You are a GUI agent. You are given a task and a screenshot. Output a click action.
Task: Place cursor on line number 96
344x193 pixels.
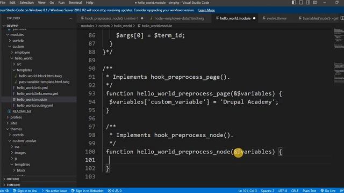tap(92, 118)
